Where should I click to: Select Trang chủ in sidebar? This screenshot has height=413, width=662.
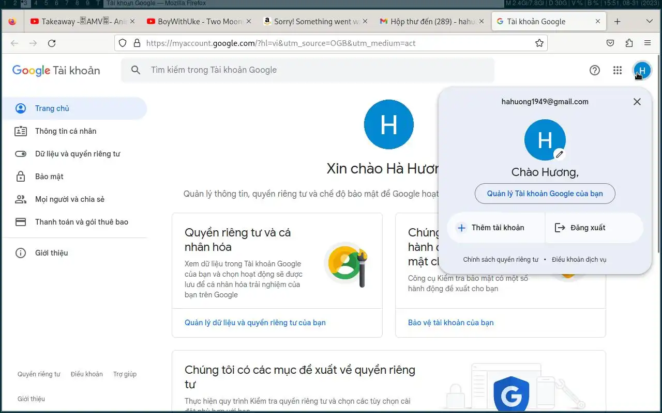74,108
